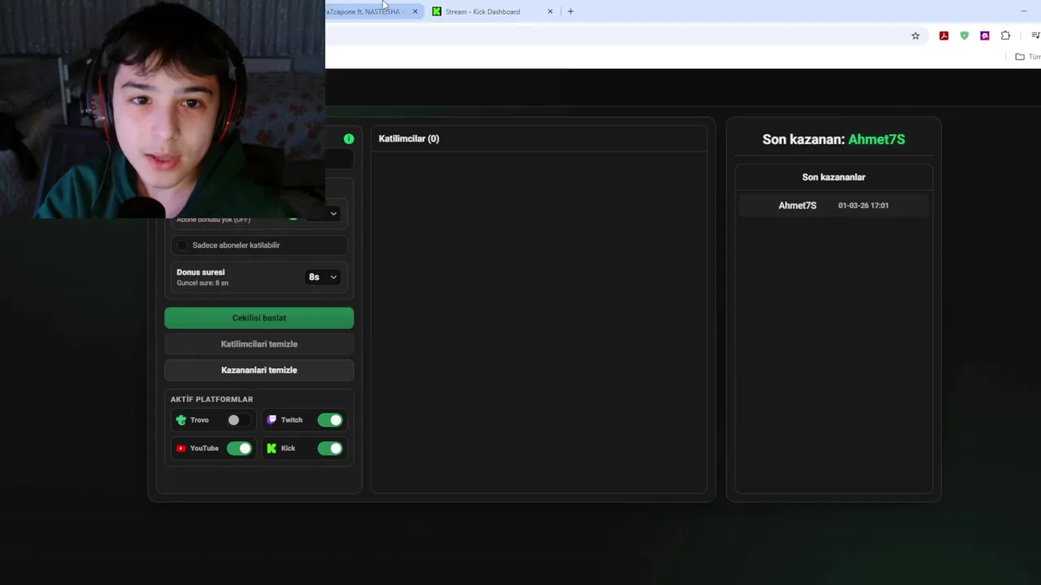Disable the Twitch platform toggle
This screenshot has width=1041, height=585.
click(x=330, y=420)
